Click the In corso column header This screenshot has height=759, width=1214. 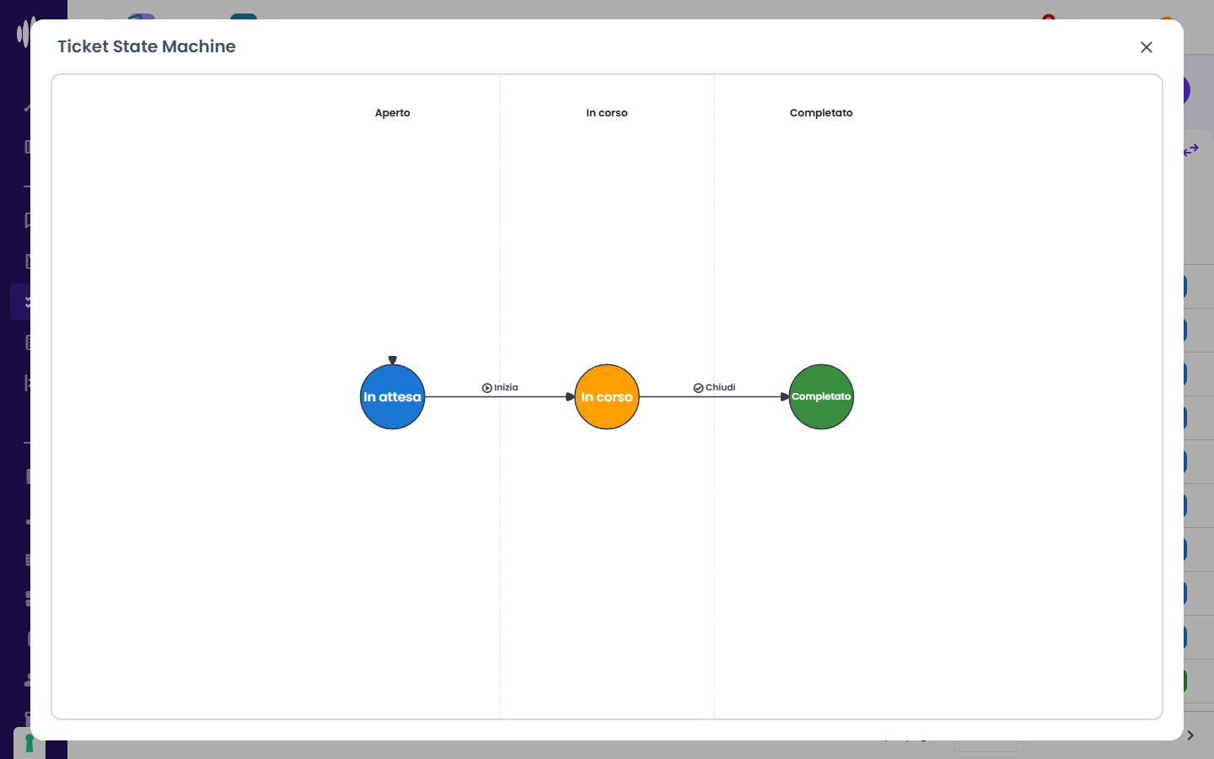click(607, 113)
